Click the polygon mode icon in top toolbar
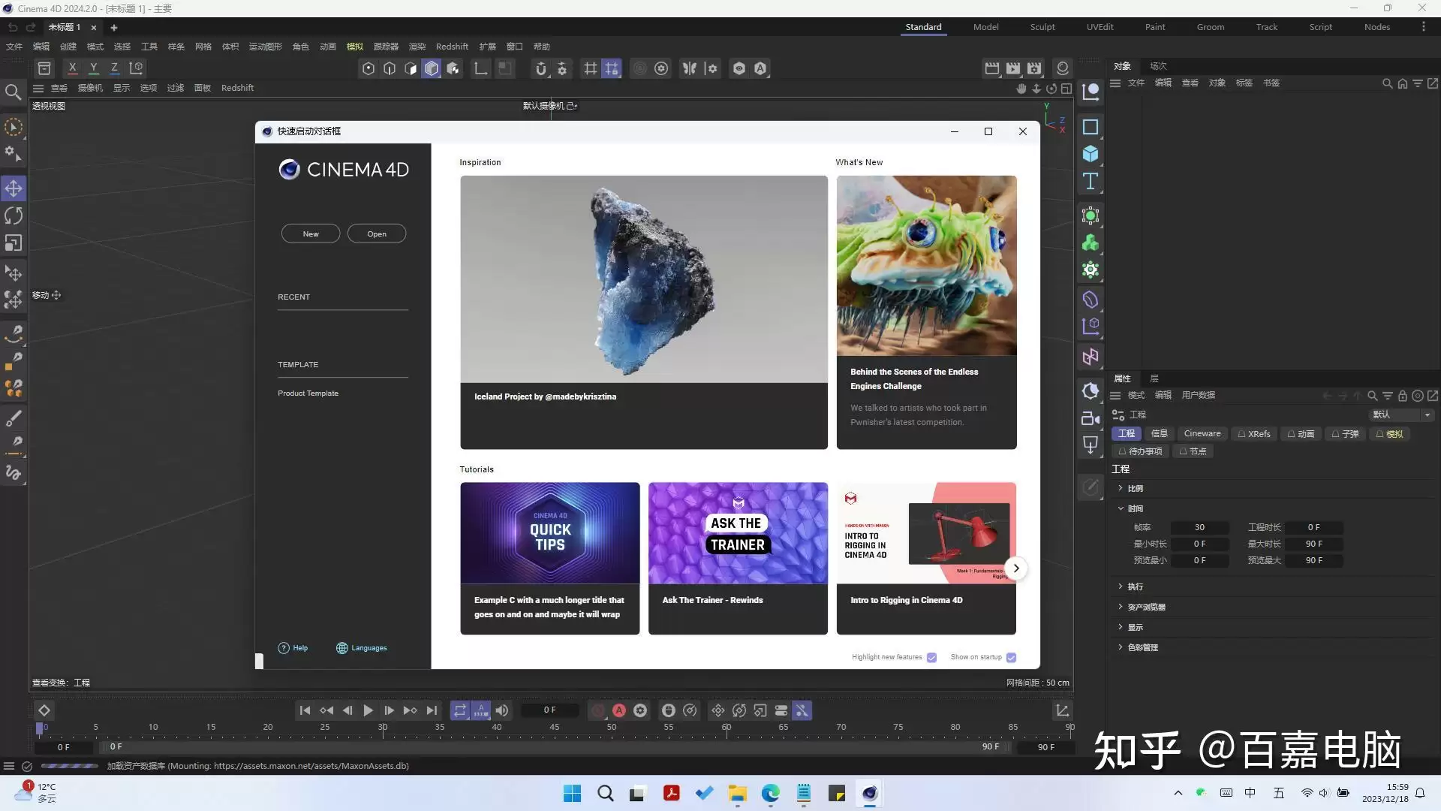The width and height of the screenshot is (1441, 811). click(411, 68)
